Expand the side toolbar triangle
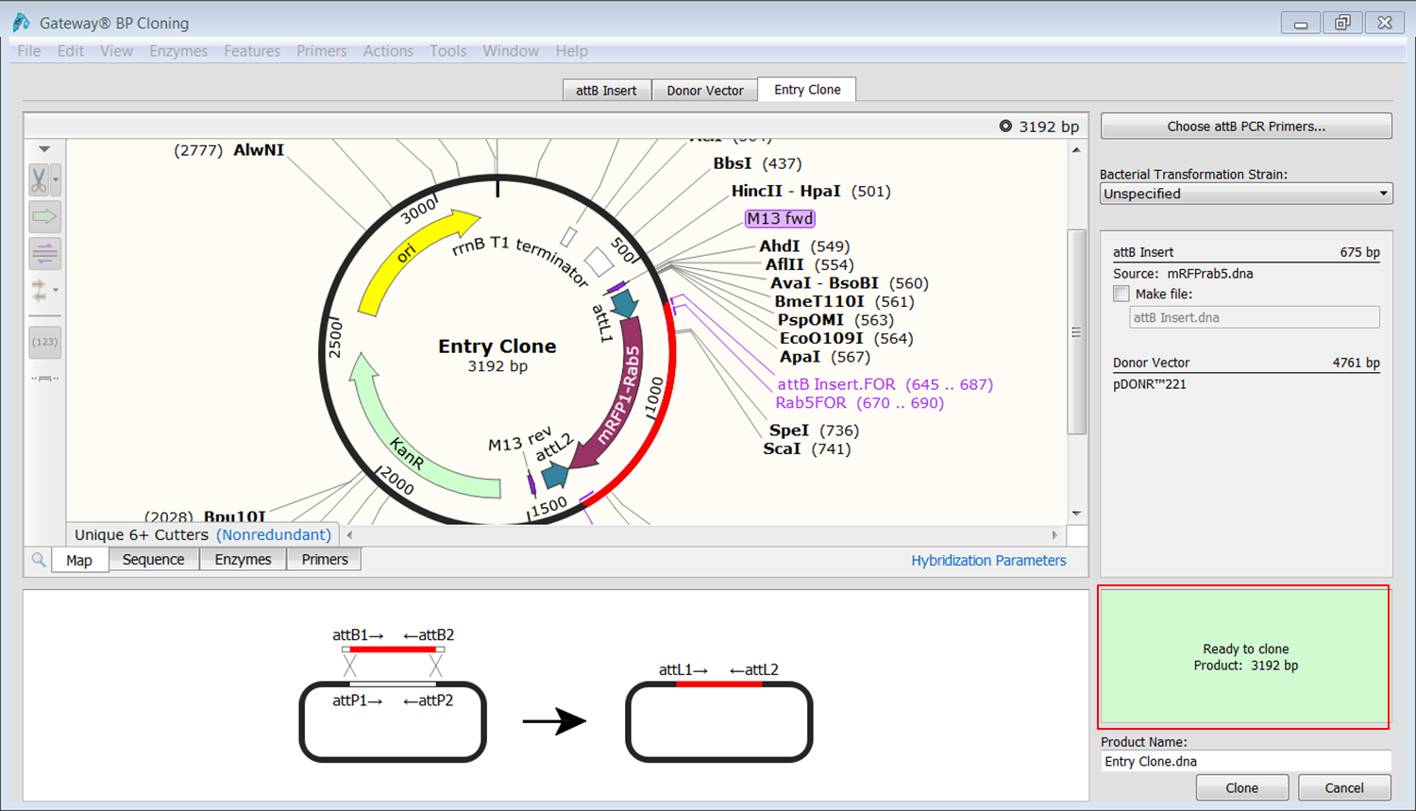The height and width of the screenshot is (811, 1416). 44,149
